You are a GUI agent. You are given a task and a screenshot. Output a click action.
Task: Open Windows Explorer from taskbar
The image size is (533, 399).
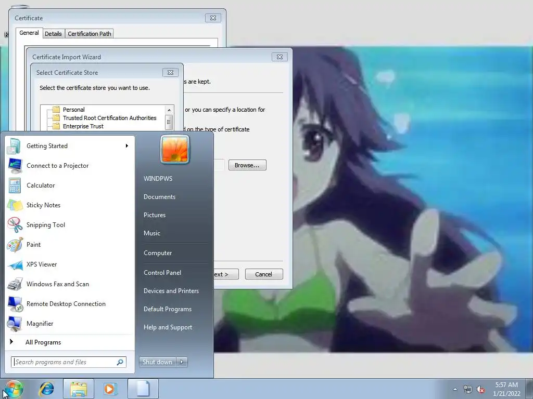78,389
